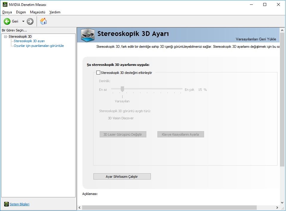This screenshot has height=211, width=307.
Task: Select Oyunlar için puanlamaları görüntüle
Action: [39, 46]
